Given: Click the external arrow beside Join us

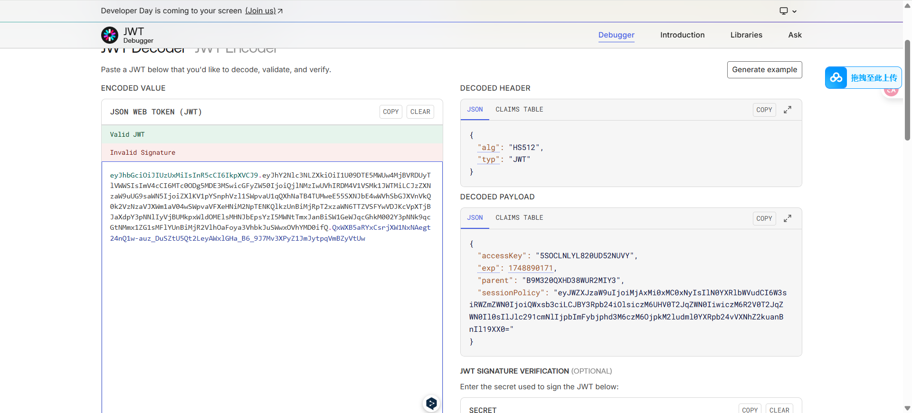Looking at the screenshot, I should click(280, 11).
